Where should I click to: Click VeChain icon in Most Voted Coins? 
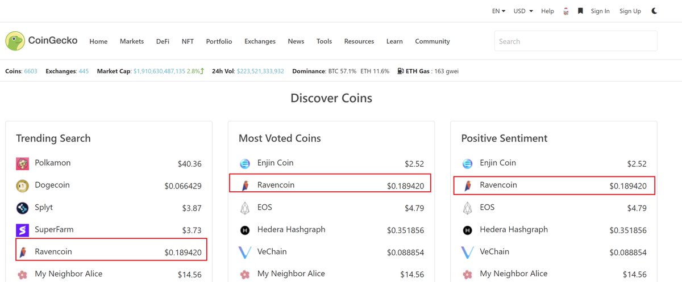click(x=245, y=252)
